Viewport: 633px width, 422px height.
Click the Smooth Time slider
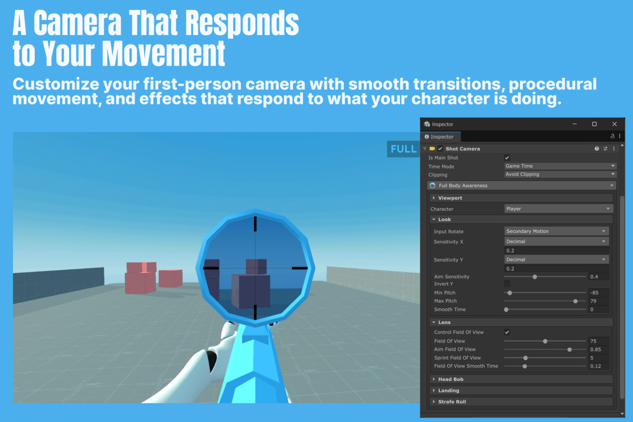[x=545, y=310]
